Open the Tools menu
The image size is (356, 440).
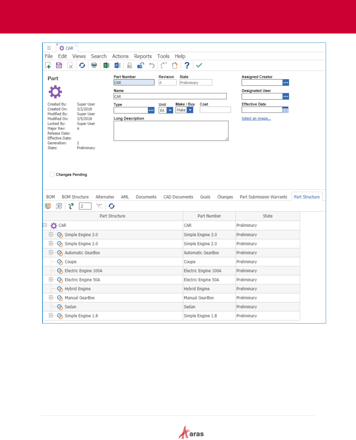(x=163, y=56)
